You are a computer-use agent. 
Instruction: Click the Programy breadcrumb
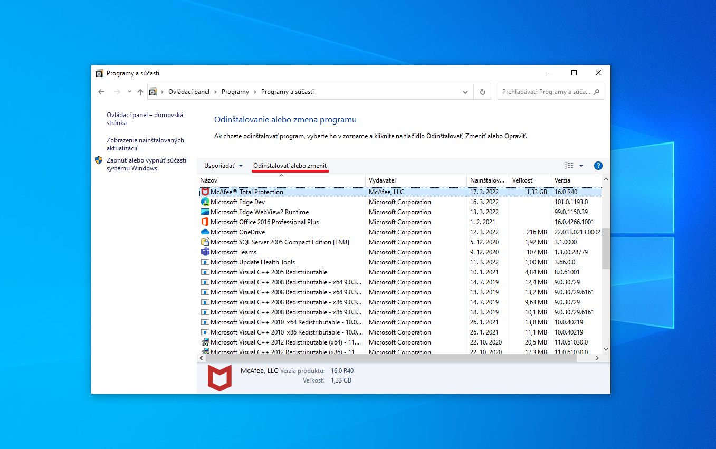(x=235, y=92)
